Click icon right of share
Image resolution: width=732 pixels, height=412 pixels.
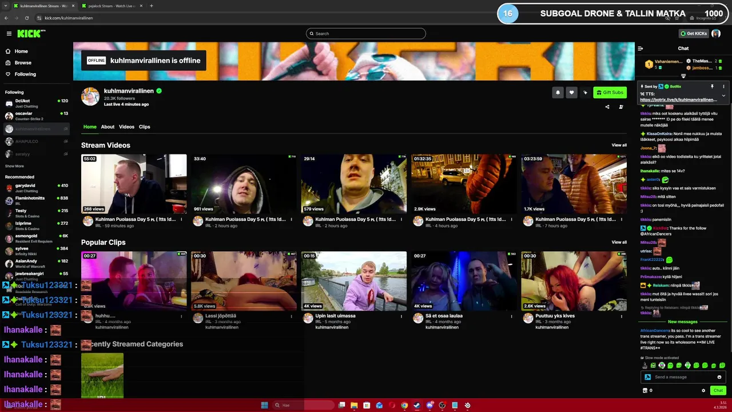[621, 106]
